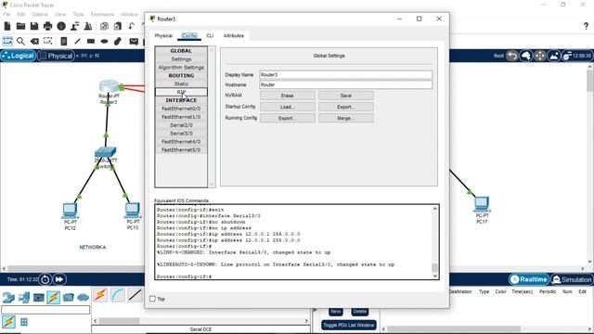Open file using the folder icon
Screen dimensions: 594x334
point(20,26)
